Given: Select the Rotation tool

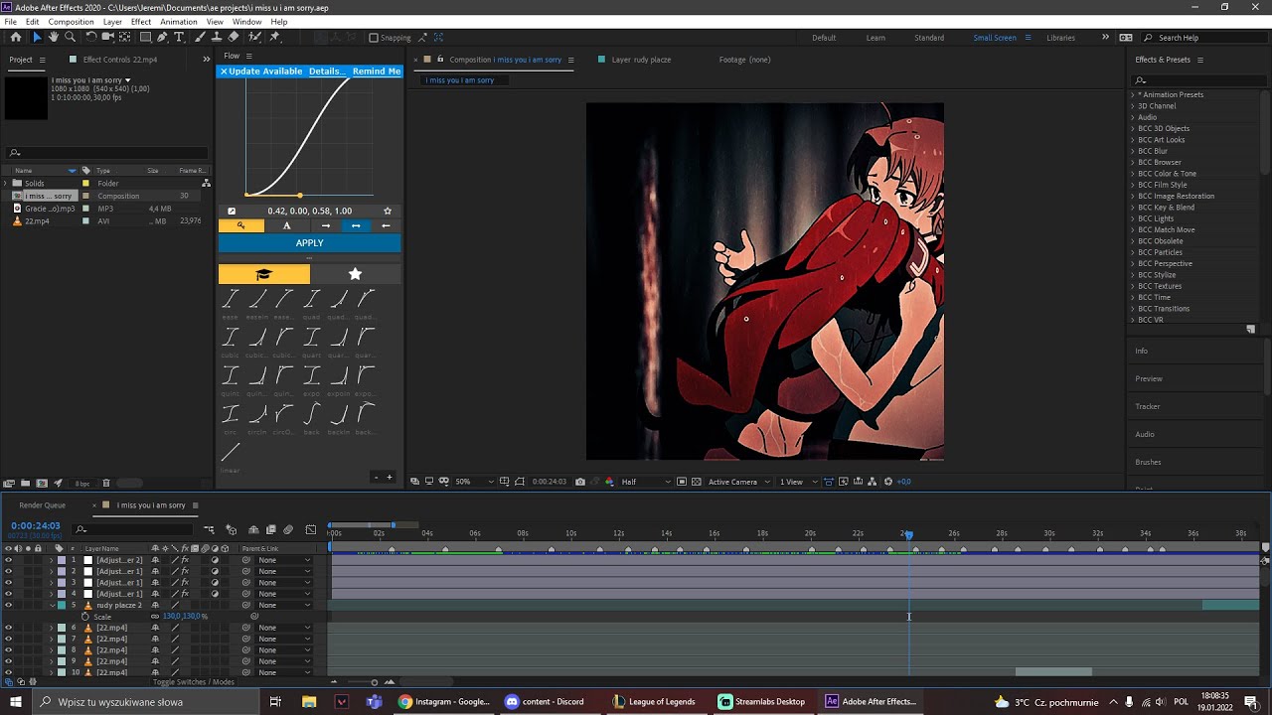Looking at the screenshot, I should tap(90, 38).
